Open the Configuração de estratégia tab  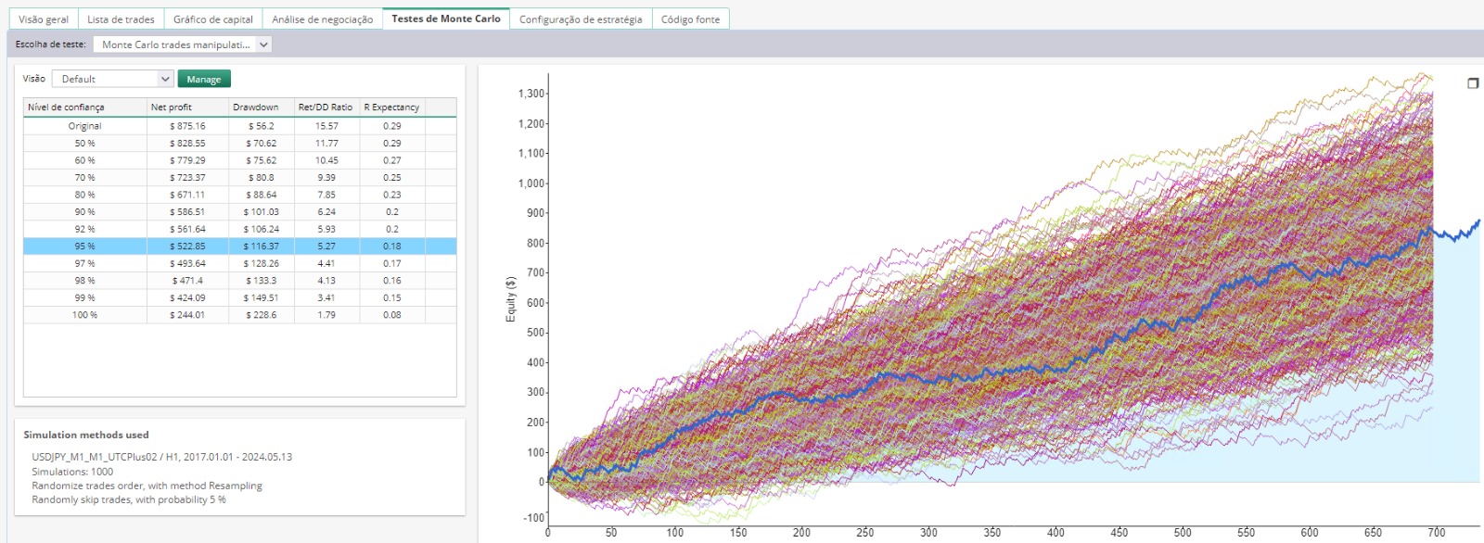pyautogui.click(x=581, y=19)
